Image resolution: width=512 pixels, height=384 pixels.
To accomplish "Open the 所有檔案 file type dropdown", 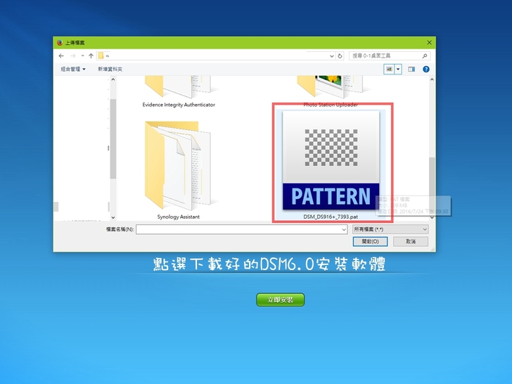I will click(390, 229).
